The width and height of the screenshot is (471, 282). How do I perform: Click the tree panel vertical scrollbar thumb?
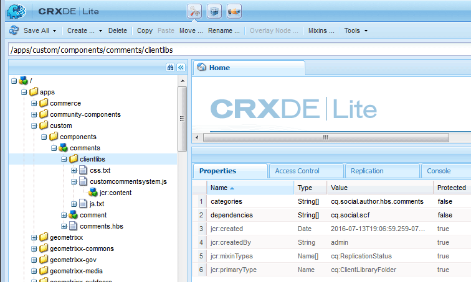click(x=182, y=119)
